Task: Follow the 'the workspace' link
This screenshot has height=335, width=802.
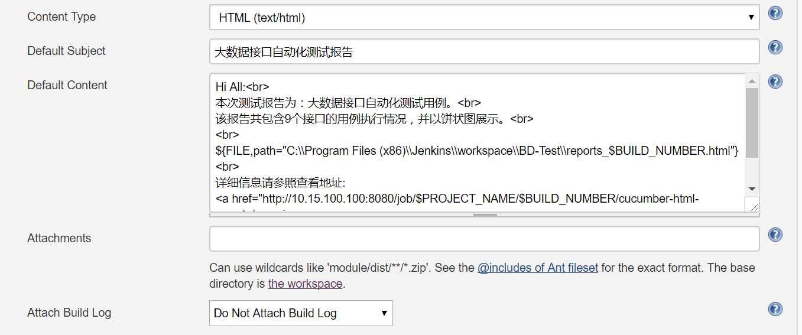Action: 305,284
